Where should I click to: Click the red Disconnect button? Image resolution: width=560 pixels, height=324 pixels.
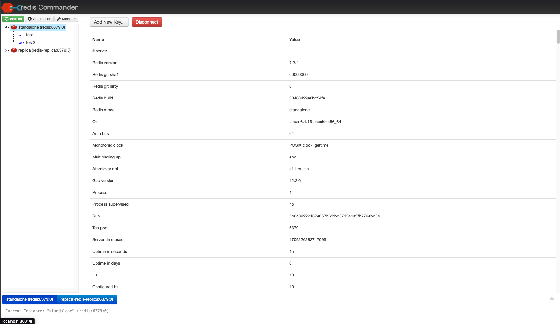(147, 22)
